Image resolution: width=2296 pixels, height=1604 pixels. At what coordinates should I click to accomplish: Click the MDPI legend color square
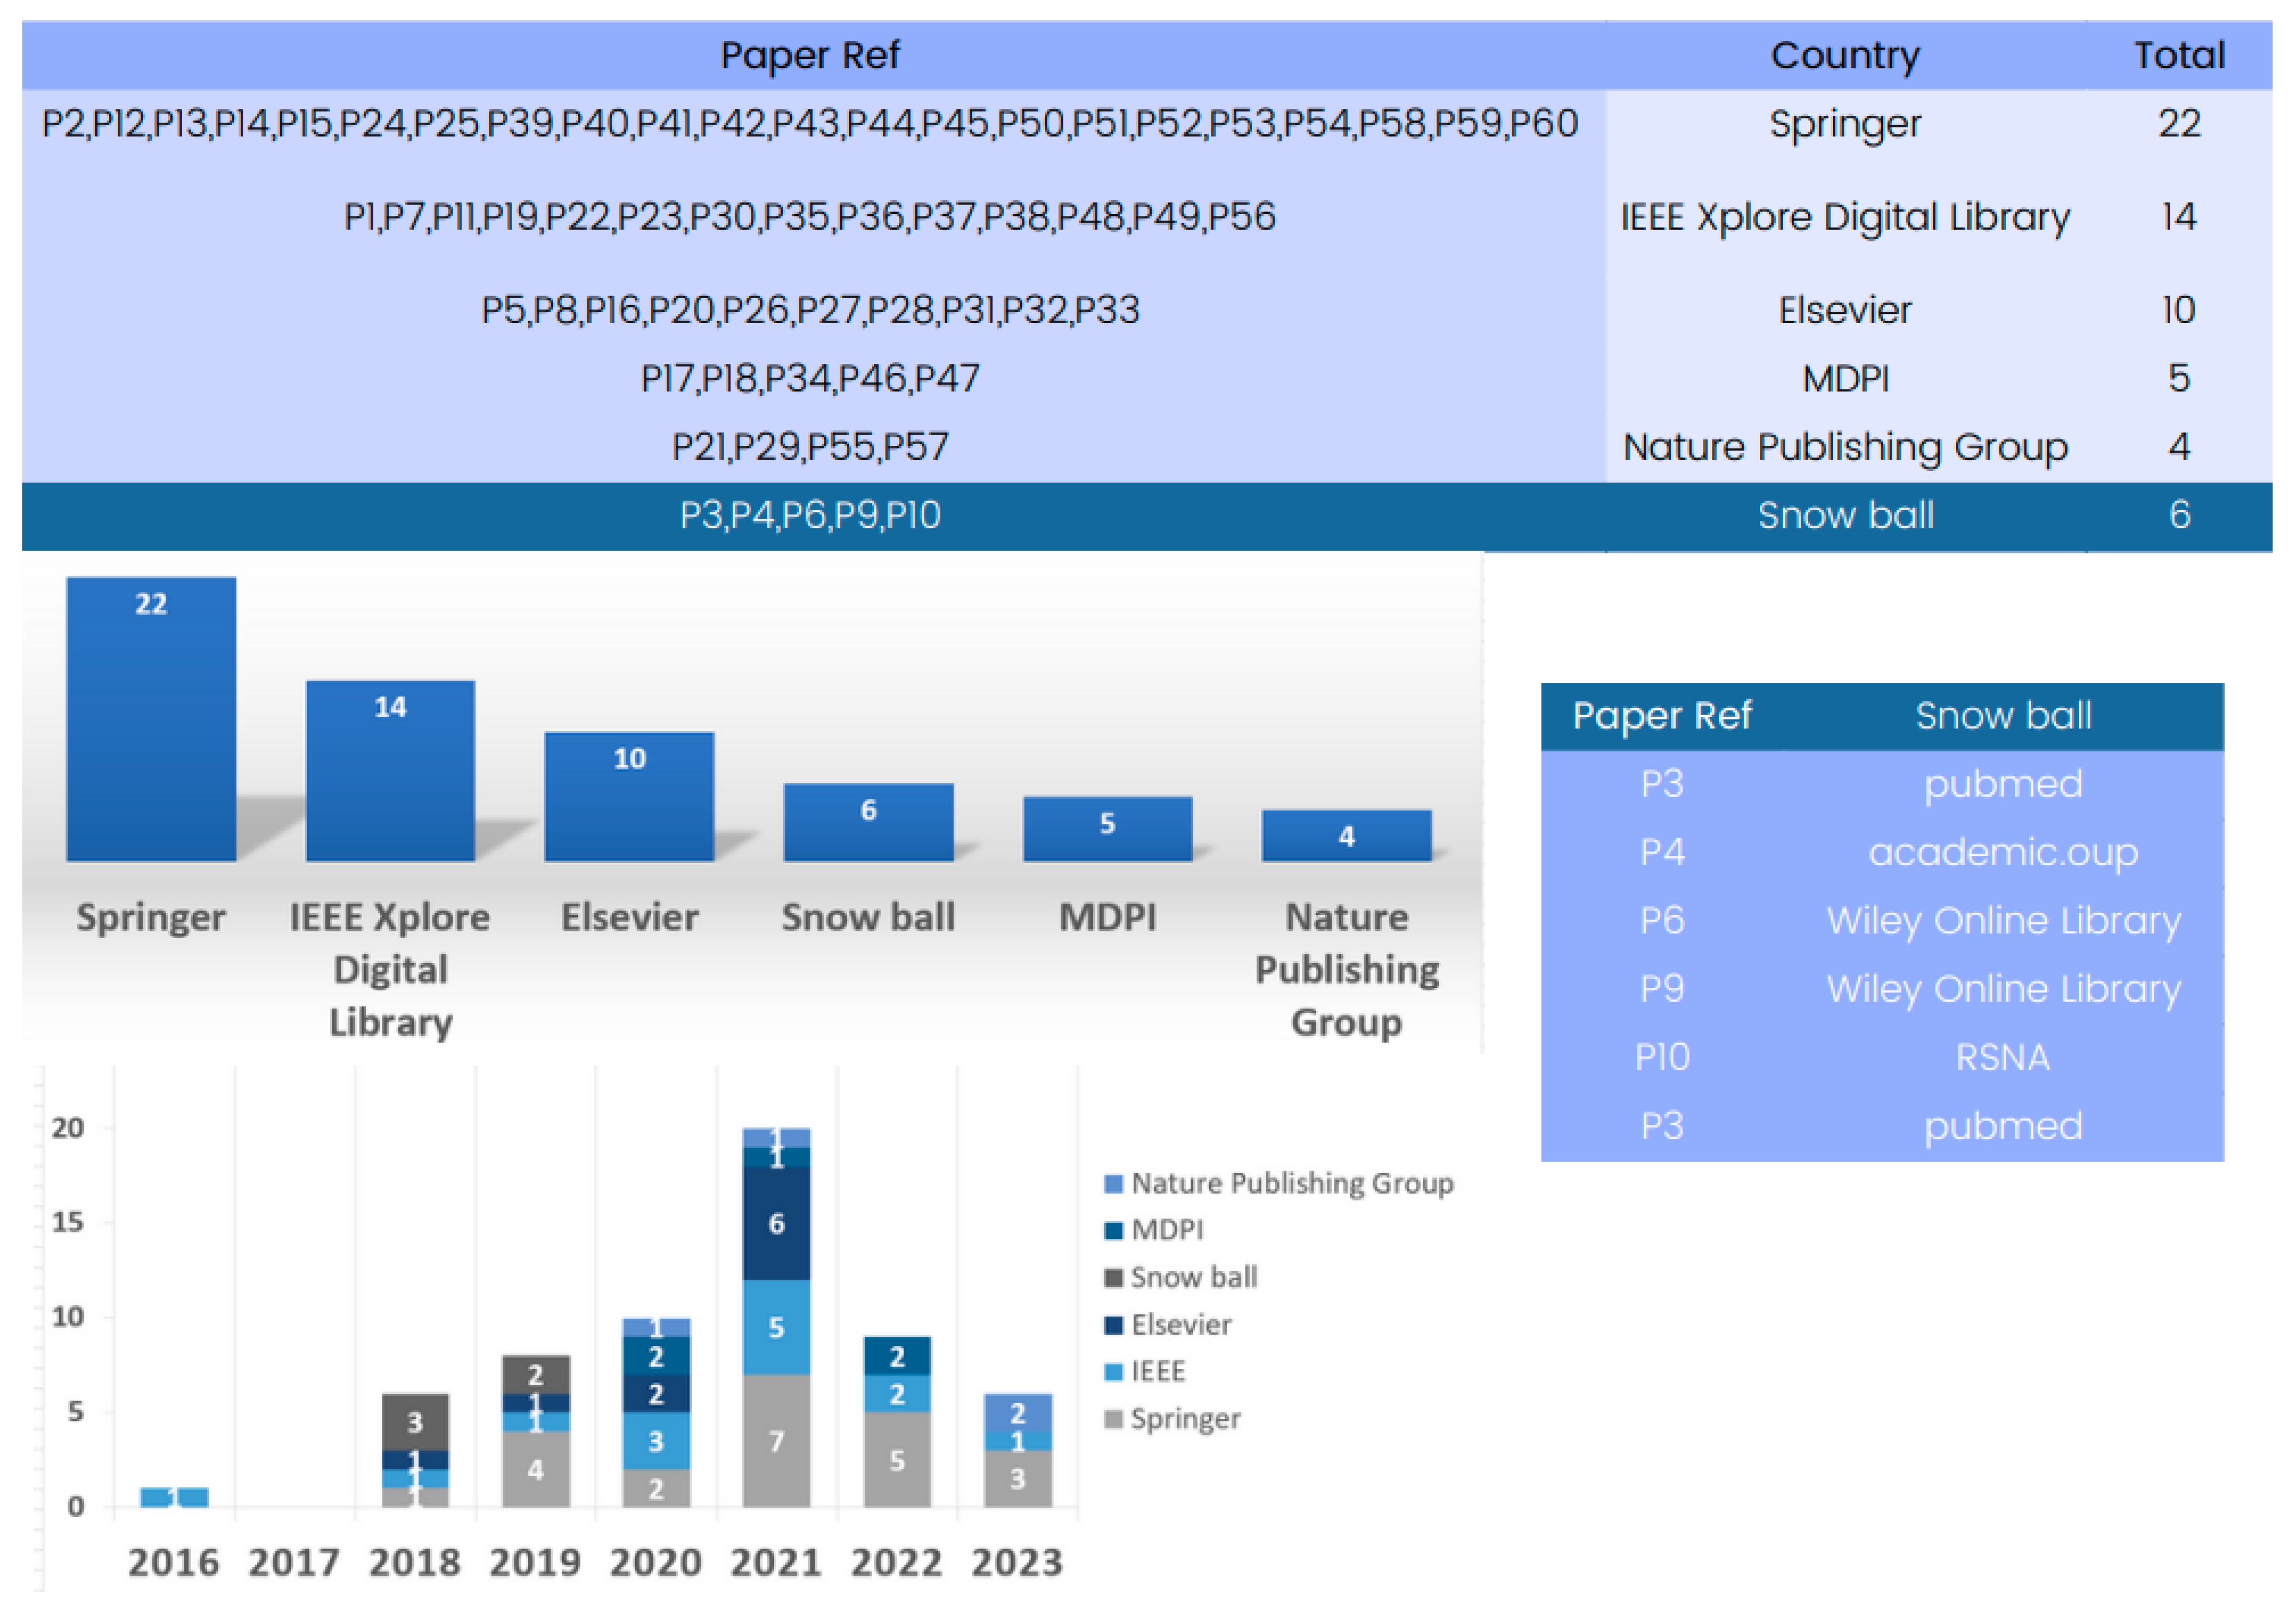point(1113,1231)
